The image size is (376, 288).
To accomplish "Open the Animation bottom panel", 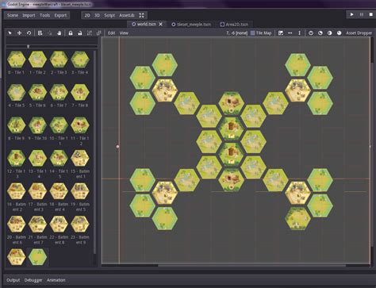I will pos(56,280).
